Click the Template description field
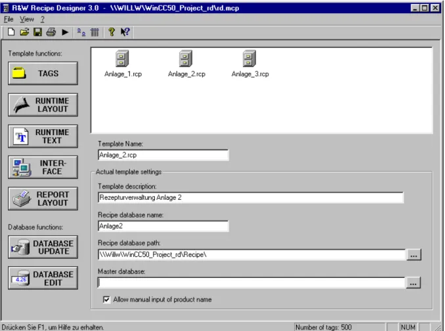This screenshot has height=331, width=445. 251,197
